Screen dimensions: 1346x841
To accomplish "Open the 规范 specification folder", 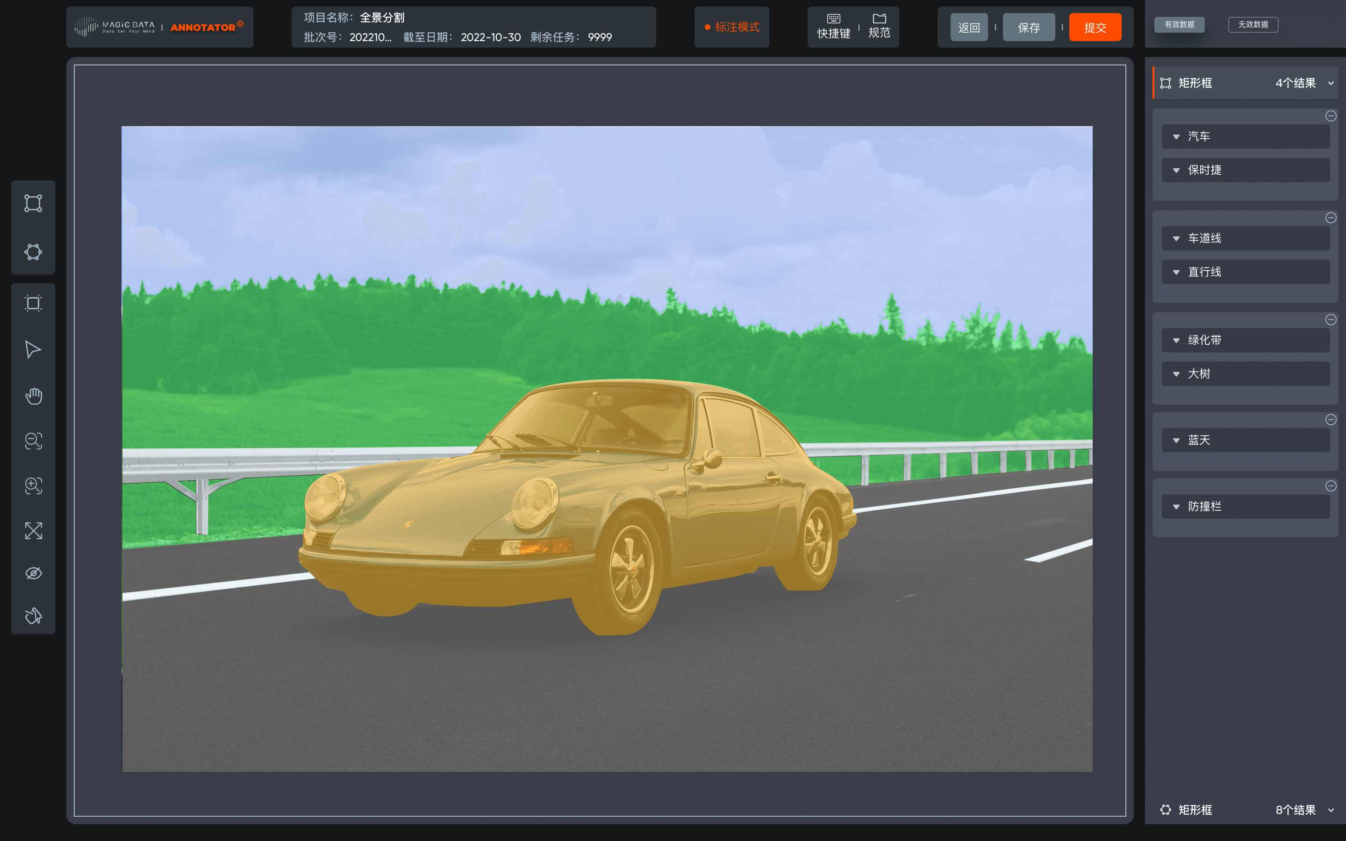I will click(x=879, y=26).
